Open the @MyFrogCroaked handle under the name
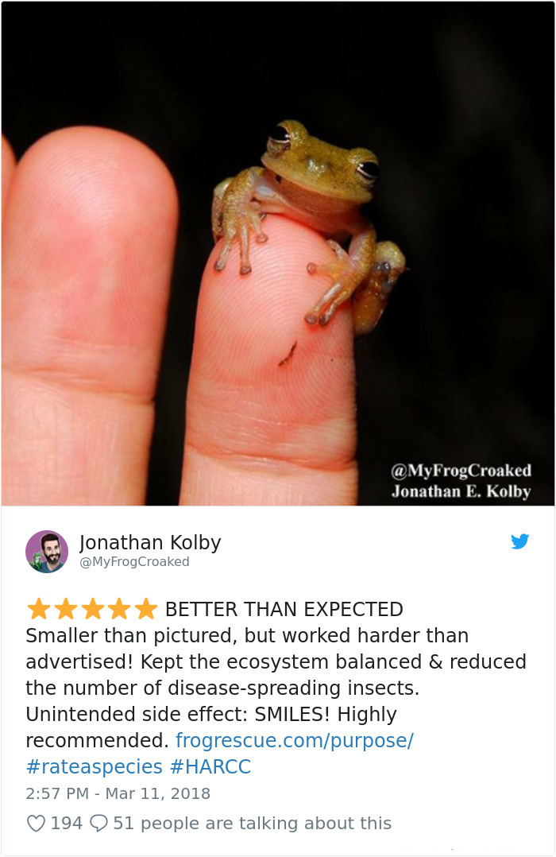This screenshot has width=556, height=857. [x=134, y=562]
